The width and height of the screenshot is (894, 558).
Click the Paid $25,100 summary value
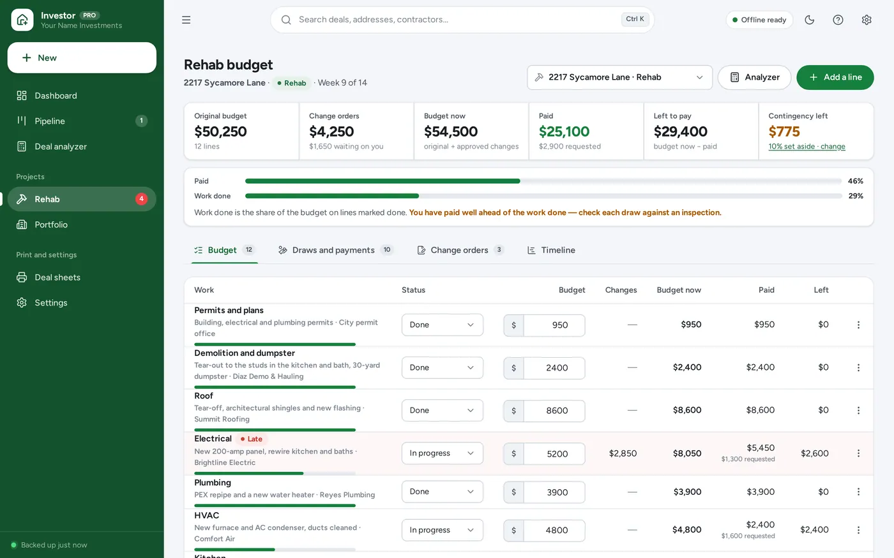click(564, 131)
